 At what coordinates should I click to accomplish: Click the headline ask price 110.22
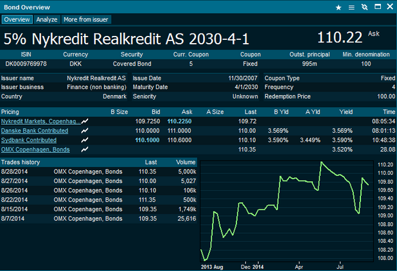340,37
